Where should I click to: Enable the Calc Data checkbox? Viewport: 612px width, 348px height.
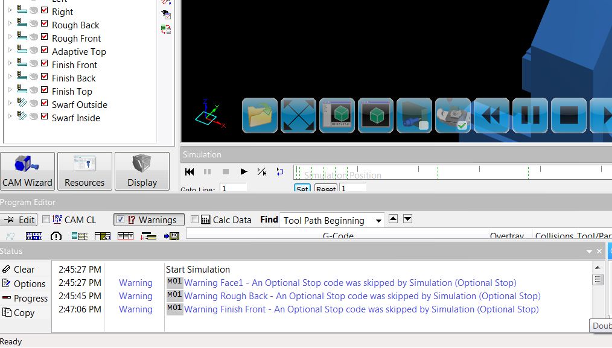(x=194, y=220)
